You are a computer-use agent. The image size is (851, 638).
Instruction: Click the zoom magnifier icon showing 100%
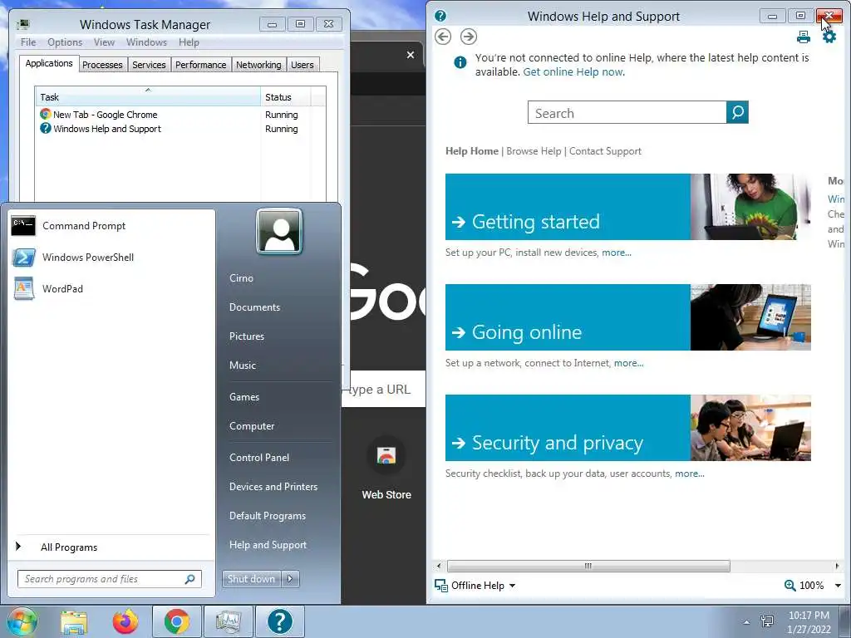[x=790, y=586]
